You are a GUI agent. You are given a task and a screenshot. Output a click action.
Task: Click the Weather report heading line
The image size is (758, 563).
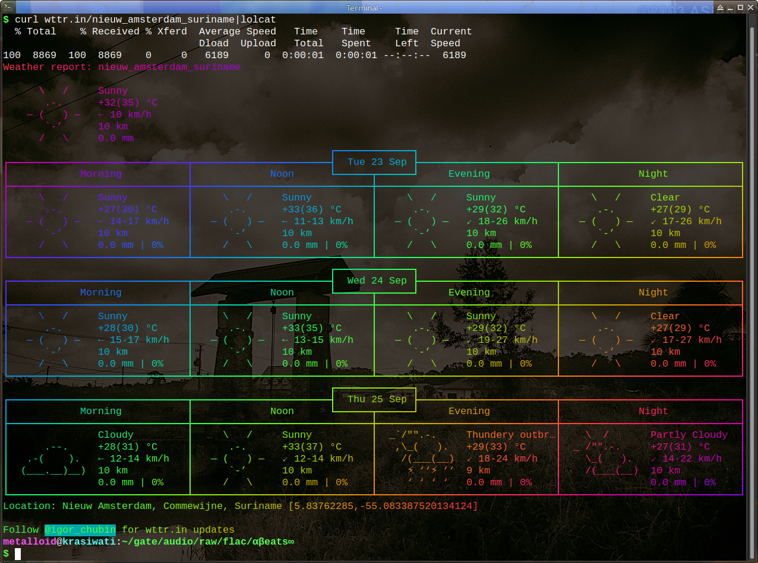click(x=122, y=67)
